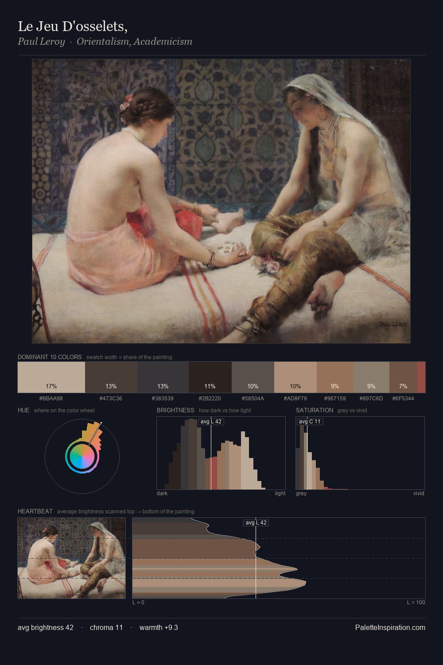Click the 'grey' axis label
This screenshot has height=665, width=443.
(301, 493)
